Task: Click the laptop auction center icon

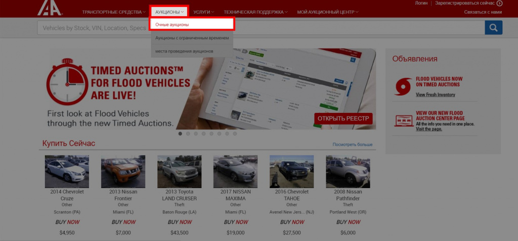Action: click(404, 120)
